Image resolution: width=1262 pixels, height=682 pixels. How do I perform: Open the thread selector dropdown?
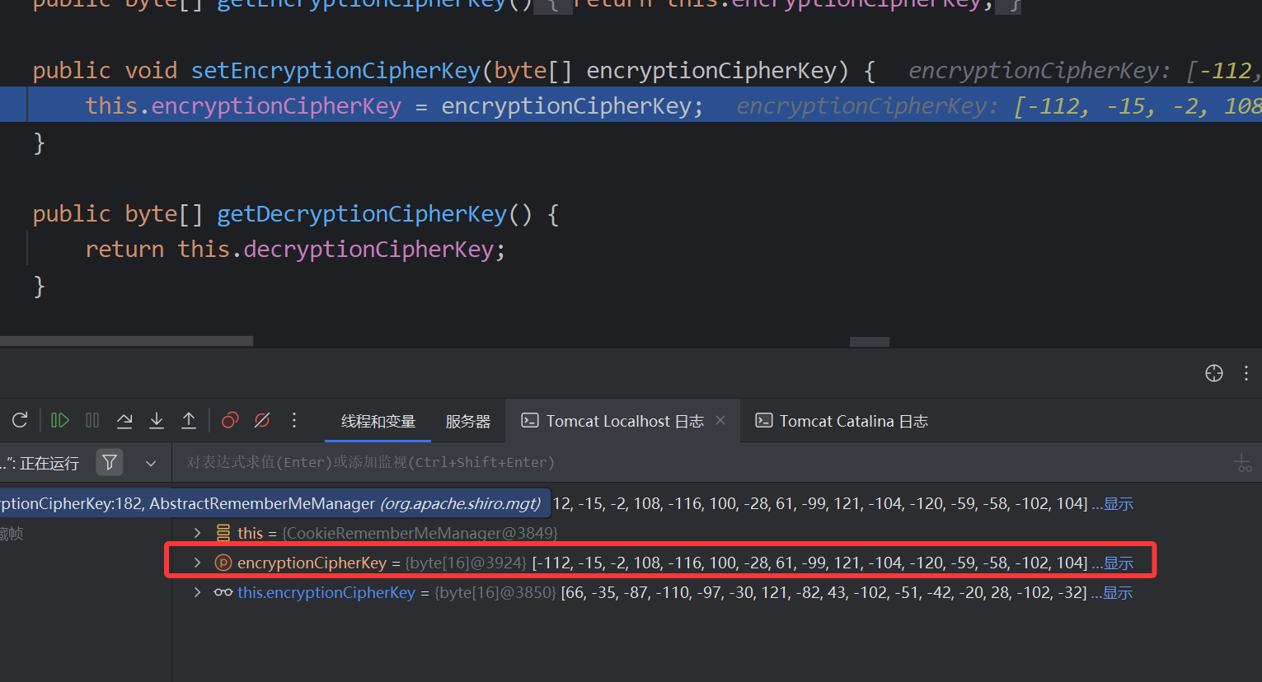(x=151, y=463)
